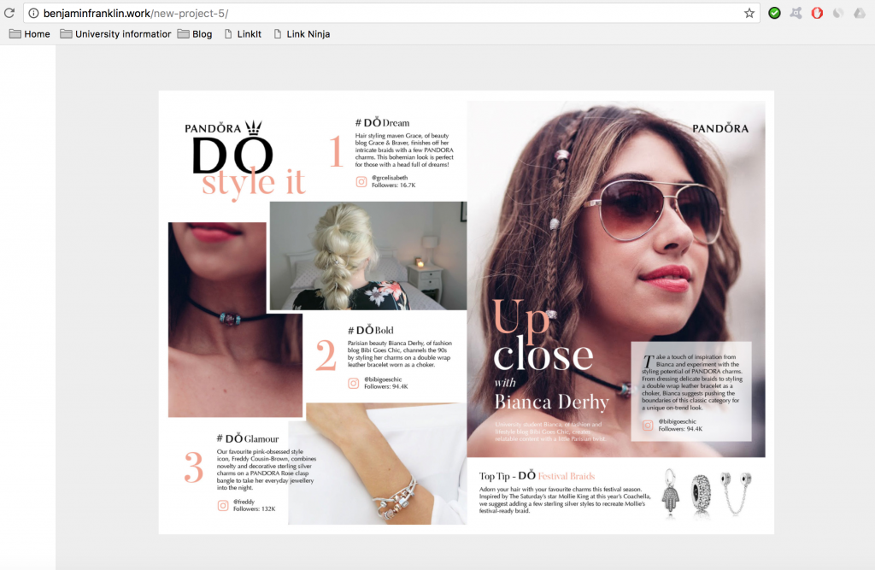The height and width of the screenshot is (570, 875).
Task: Click 'Followers: 132K' text
Action: [255, 508]
